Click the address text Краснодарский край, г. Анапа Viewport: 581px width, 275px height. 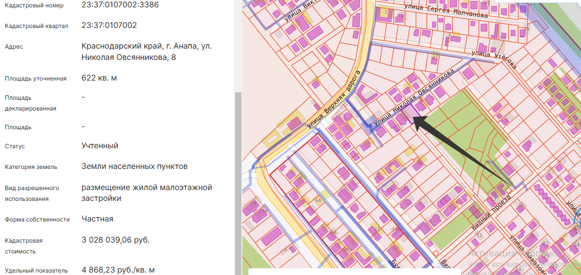tap(147, 46)
